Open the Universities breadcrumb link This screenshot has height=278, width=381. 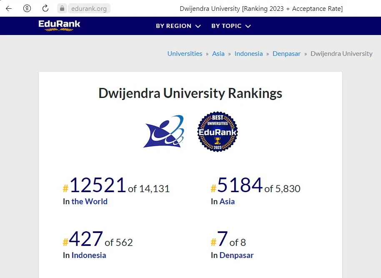(185, 53)
